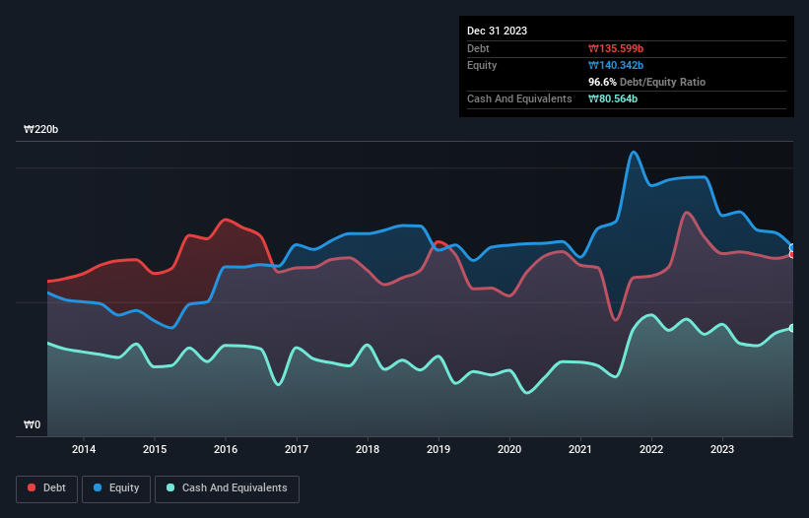The width and height of the screenshot is (809, 518).
Task: Click the ₩220b y-axis label
Action: tap(40, 129)
